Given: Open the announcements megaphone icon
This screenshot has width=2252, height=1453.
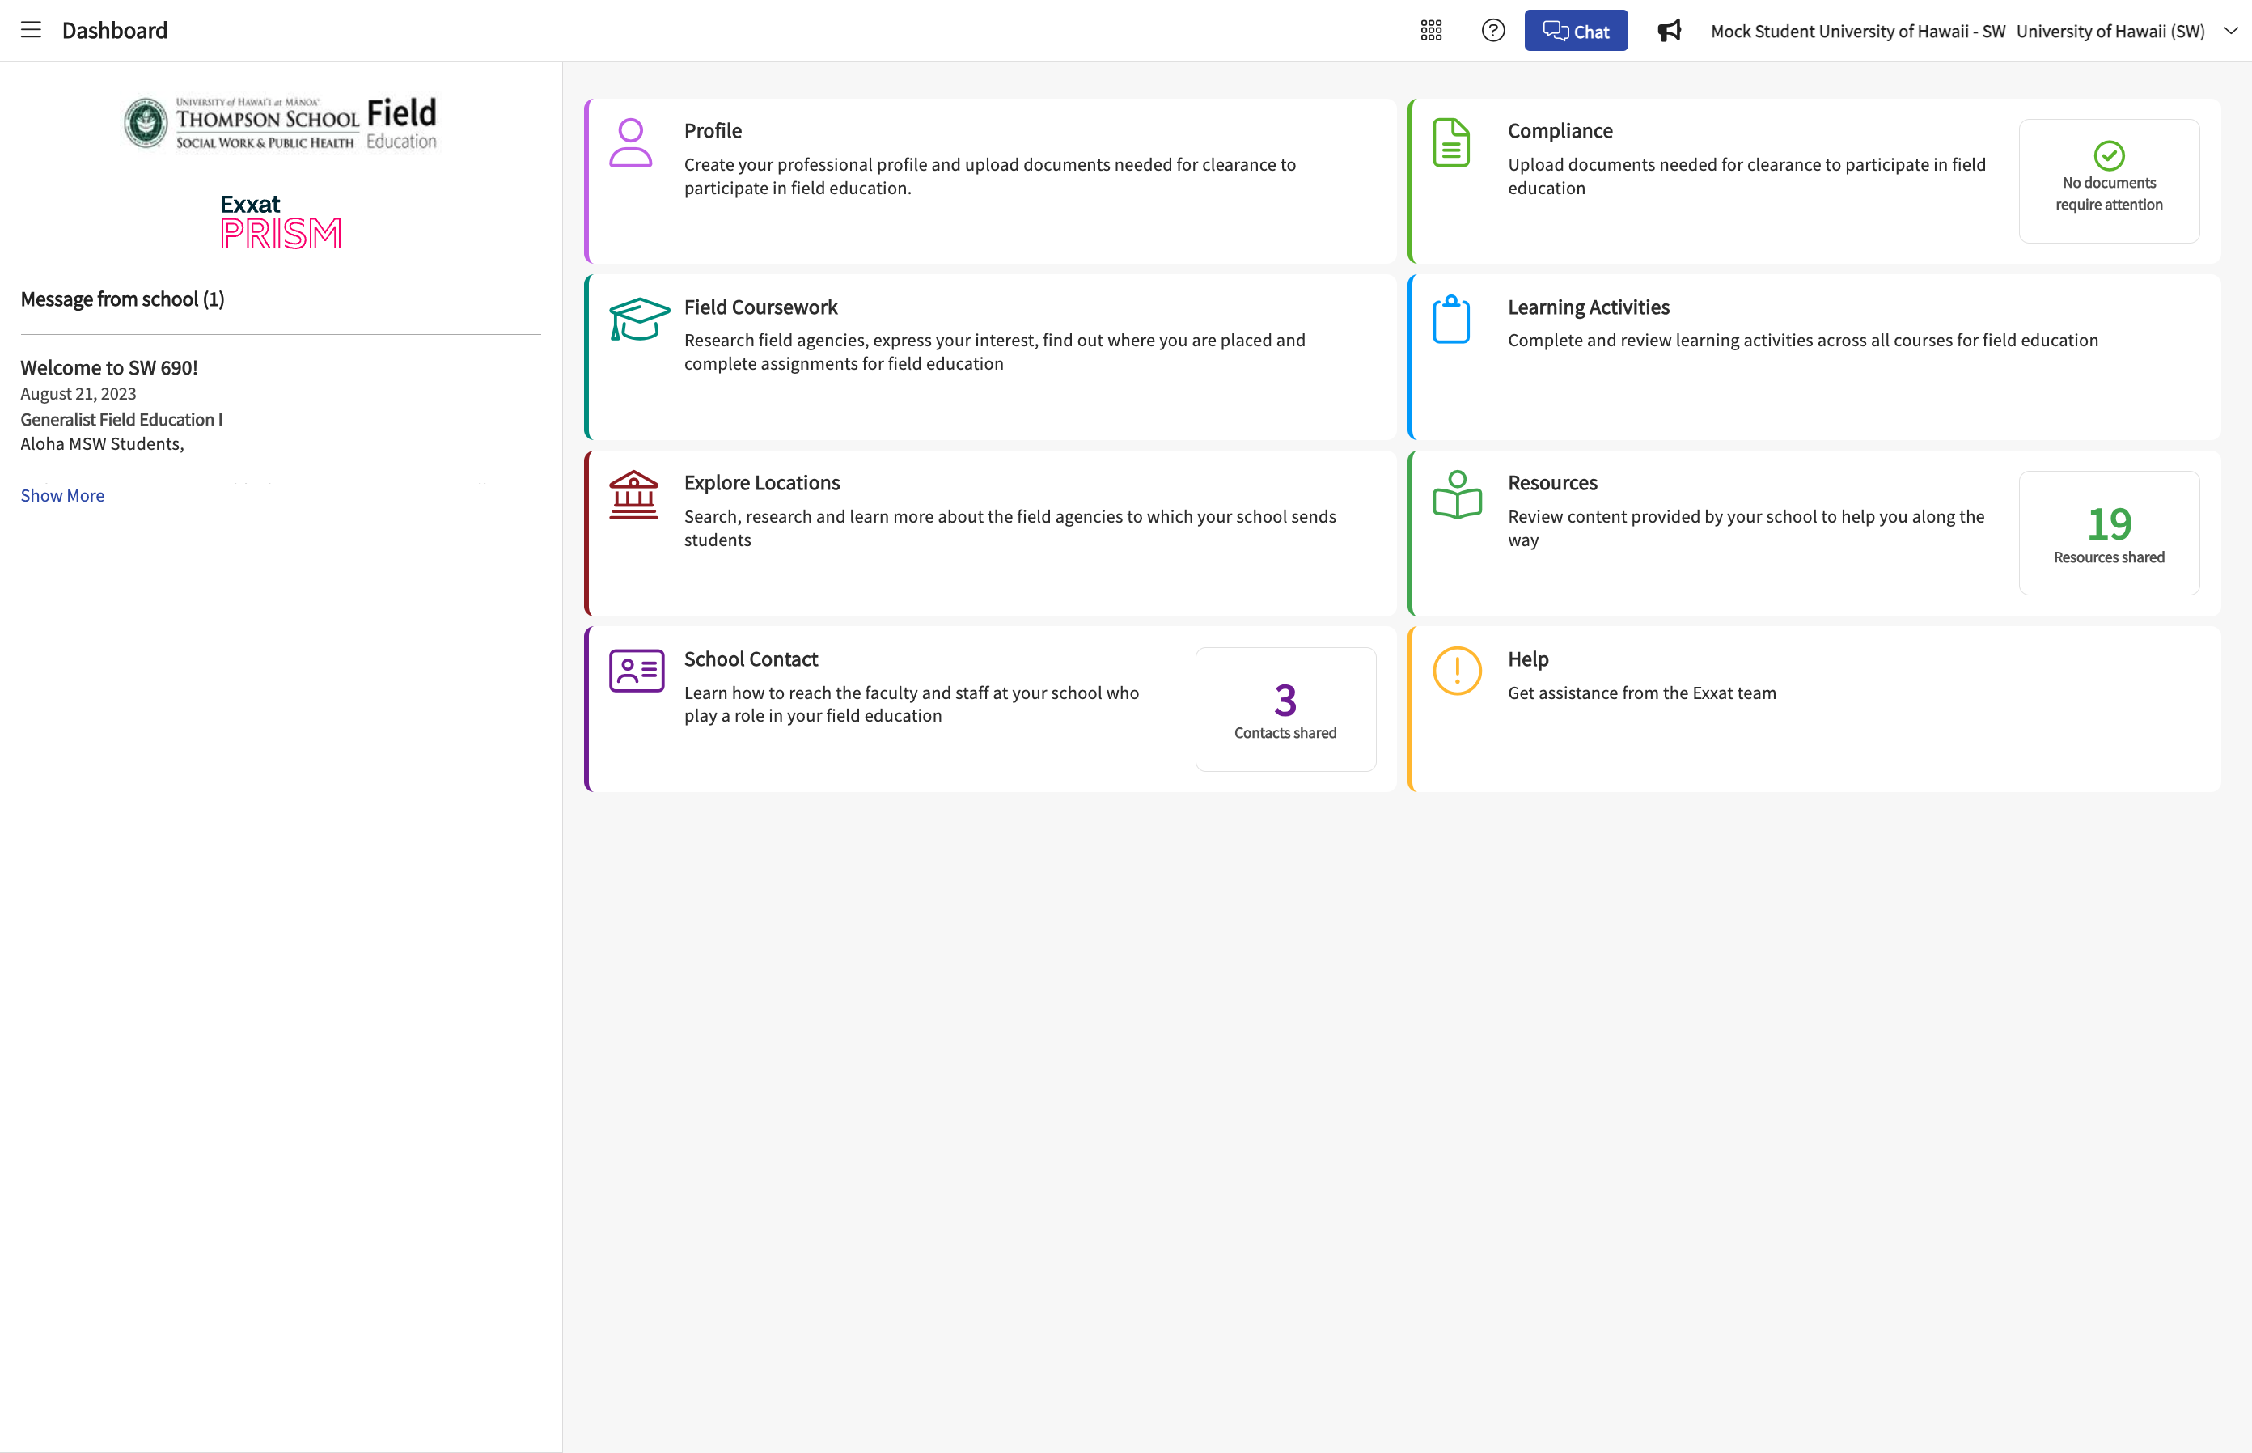Looking at the screenshot, I should (x=1669, y=30).
